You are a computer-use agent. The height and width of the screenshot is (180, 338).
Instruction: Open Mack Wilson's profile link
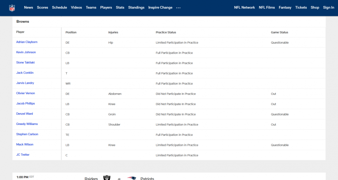25,145
